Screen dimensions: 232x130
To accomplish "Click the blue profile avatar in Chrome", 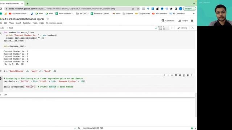I will tap(181, 9).
